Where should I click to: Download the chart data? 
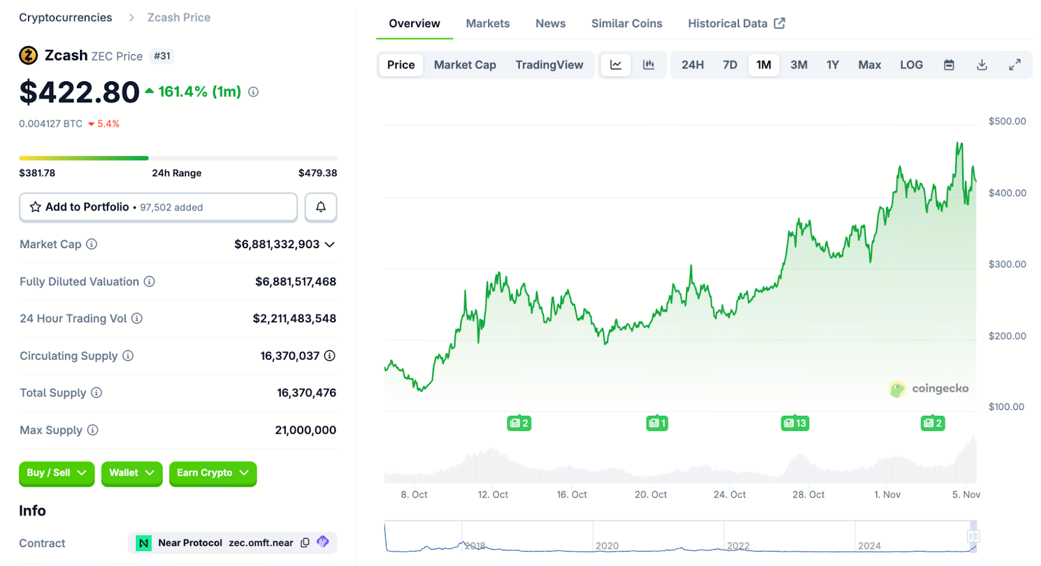[x=982, y=65]
